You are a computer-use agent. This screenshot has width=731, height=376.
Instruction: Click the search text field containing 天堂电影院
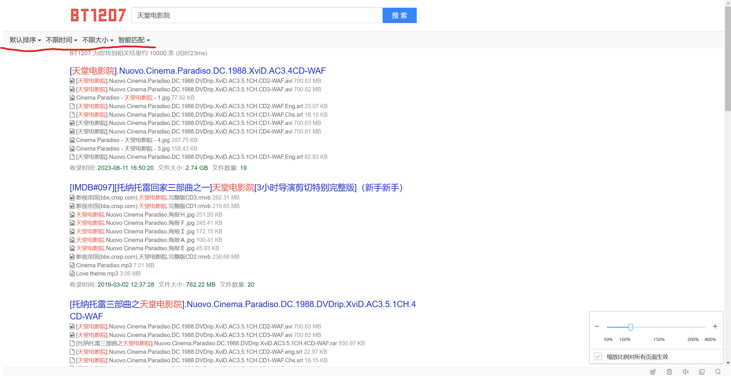pos(257,15)
